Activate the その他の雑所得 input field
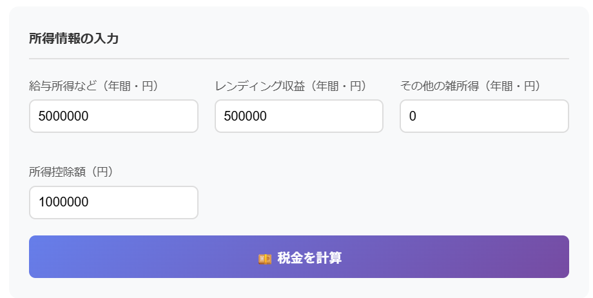593x298 pixels. [483, 116]
